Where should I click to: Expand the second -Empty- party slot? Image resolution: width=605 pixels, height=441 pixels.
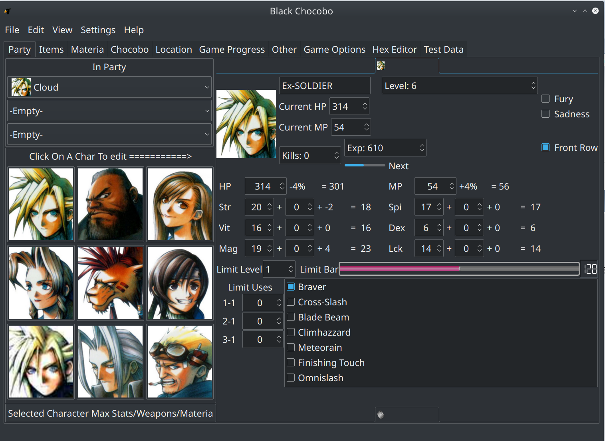(x=109, y=111)
